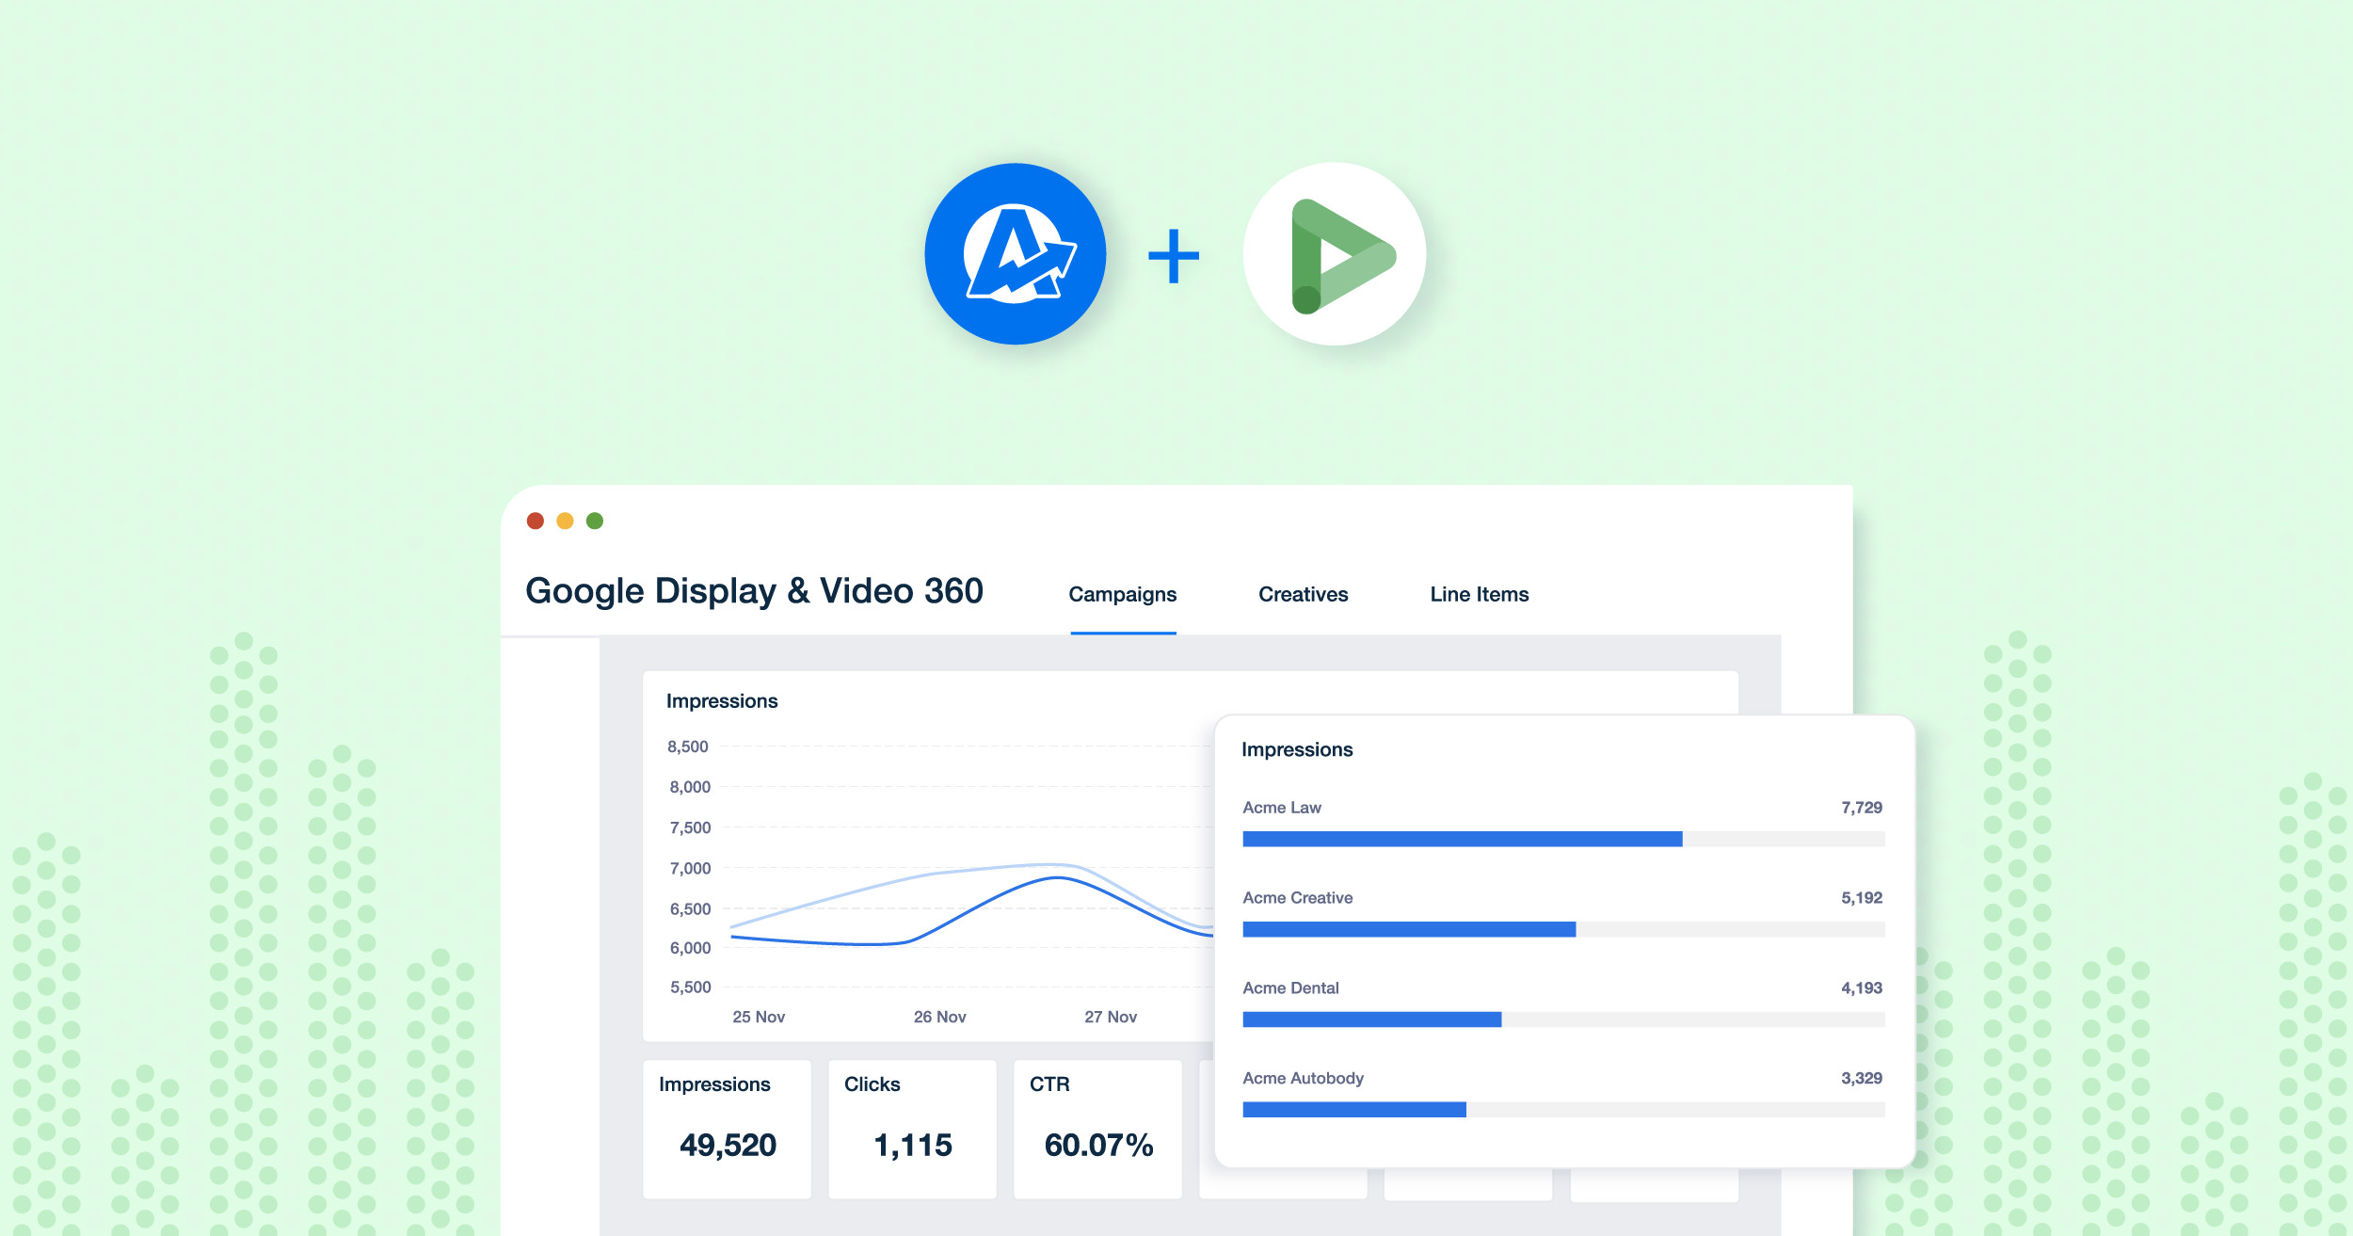This screenshot has width=2353, height=1236.
Task: Open the Campaigns tab
Action: [1123, 594]
